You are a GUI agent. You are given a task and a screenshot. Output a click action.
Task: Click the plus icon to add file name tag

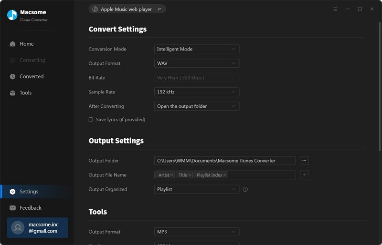(304, 175)
